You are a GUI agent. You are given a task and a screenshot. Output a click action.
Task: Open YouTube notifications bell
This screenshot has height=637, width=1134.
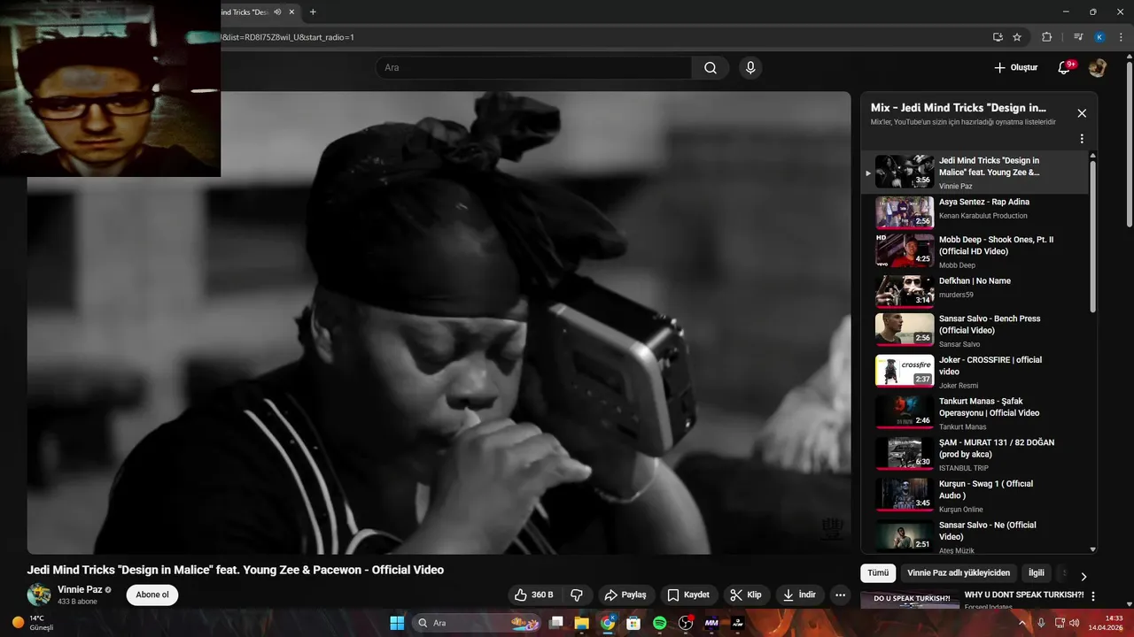click(x=1064, y=68)
